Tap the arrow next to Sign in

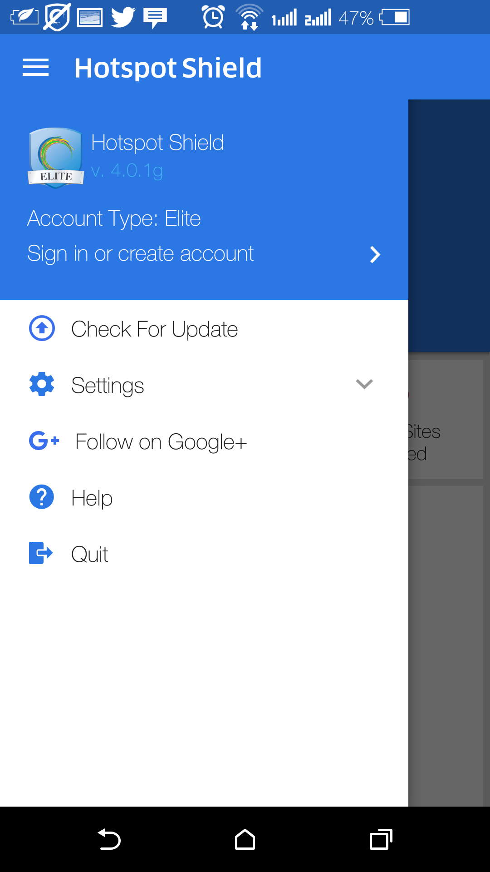tap(375, 255)
